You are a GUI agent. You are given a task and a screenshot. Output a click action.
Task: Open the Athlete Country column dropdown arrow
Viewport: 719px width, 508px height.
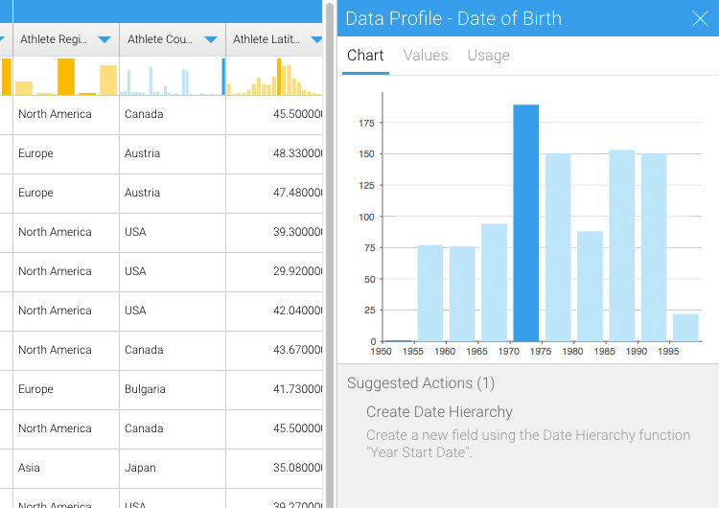coord(211,39)
